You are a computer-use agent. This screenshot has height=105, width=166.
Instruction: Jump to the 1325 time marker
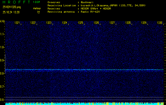point(80,23)
